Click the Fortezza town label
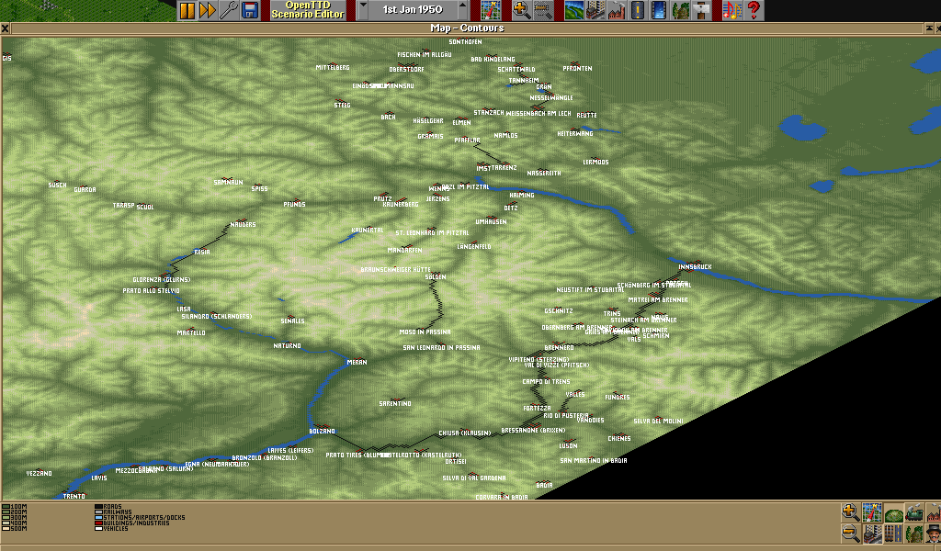Image resolution: width=941 pixels, height=551 pixels. pos(537,409)
